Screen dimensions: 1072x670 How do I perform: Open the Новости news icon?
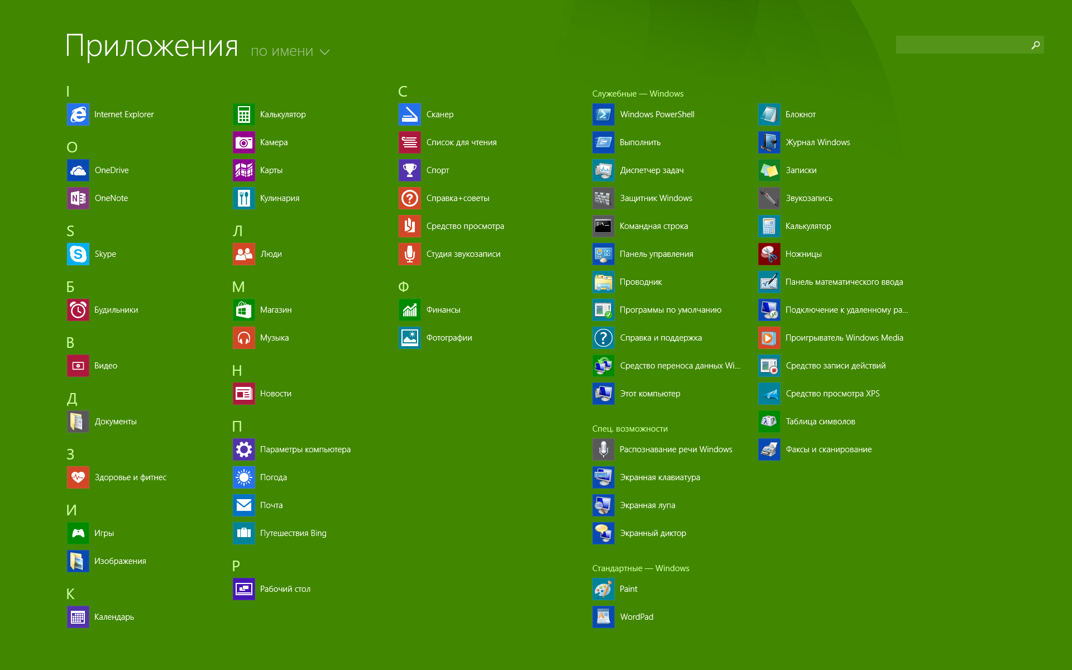(244, 394)
